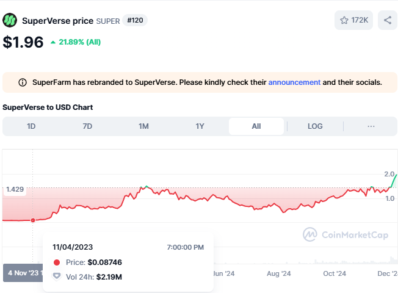Click the info circle icon in the rebrand notice
The image size is (398, 293).
[23, 82]
